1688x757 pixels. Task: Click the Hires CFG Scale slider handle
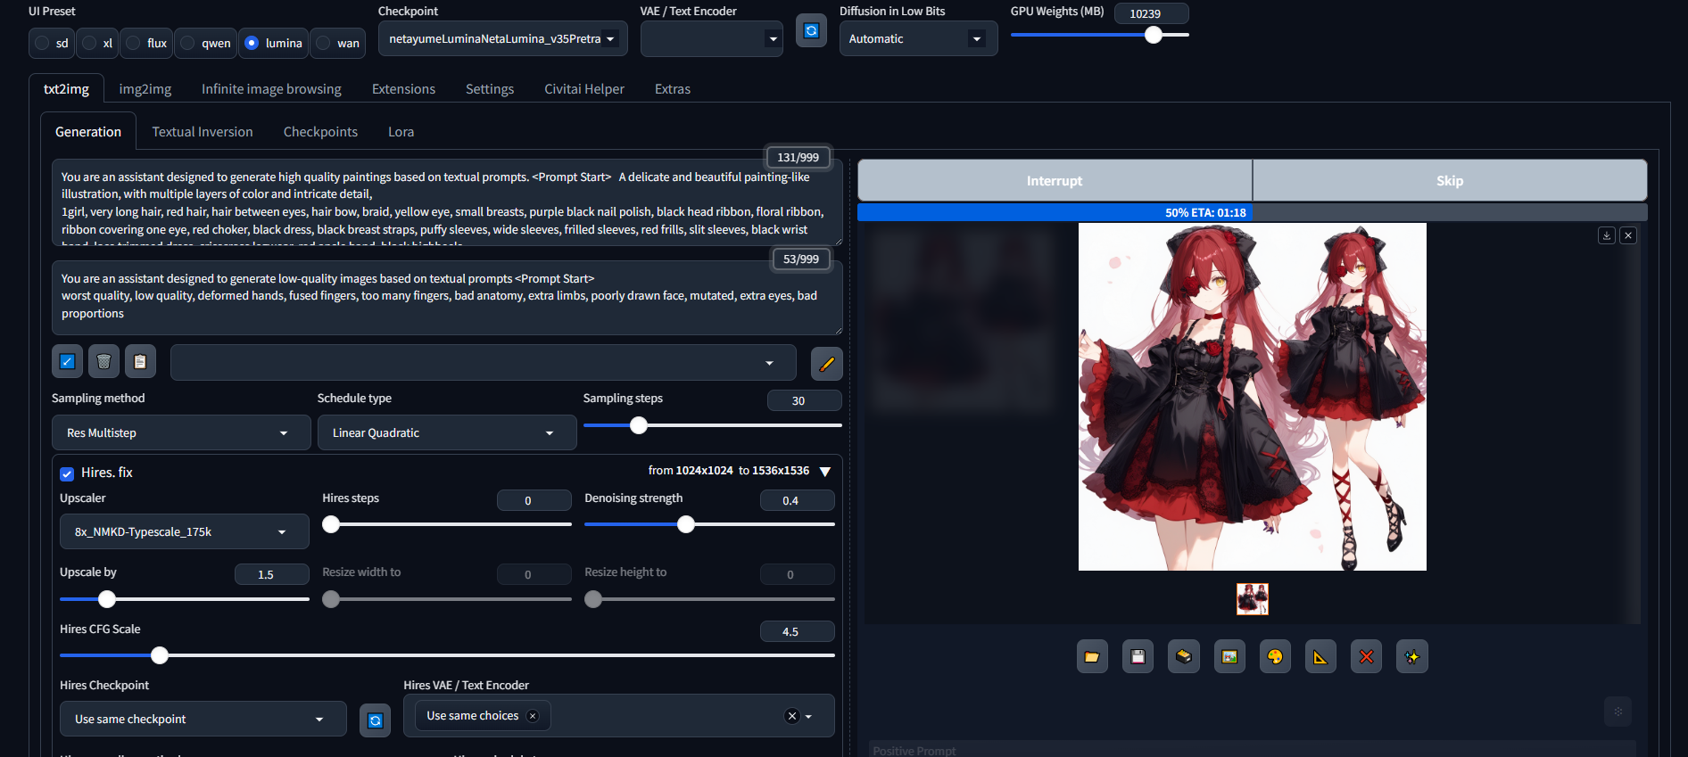point(160,655)
